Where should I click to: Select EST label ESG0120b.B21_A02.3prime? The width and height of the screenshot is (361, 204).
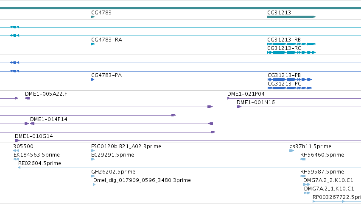[126, 146]
